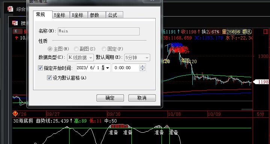Click the red K icon in chart header
The height and width of the screenshot is (144, 270).
point(18,31)
